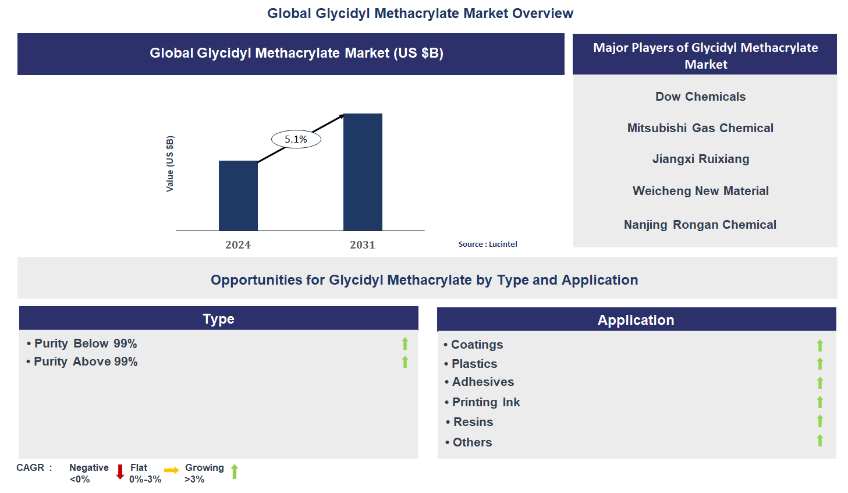Select green Growing CAGR arrow in legend
This screenshot has width=848, height=493.
click(x=234, y=472)
